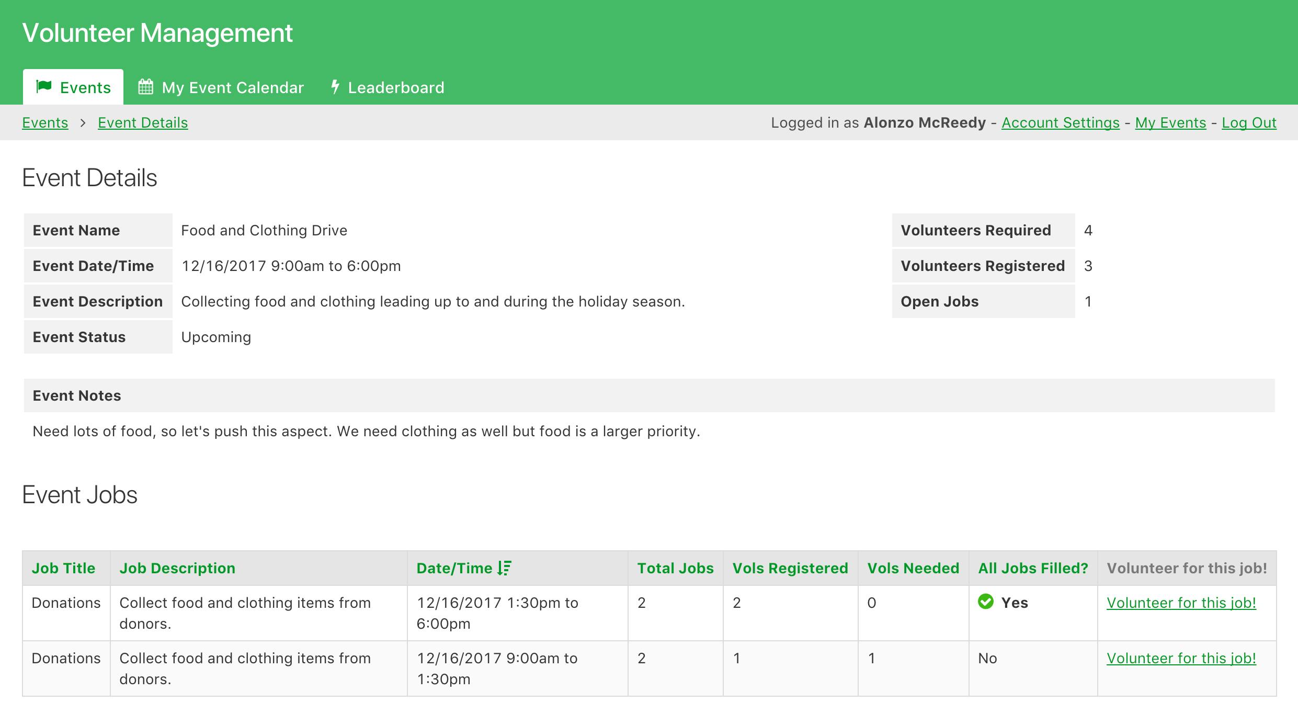
Task: Open Event Details from the breadcrumb
Action: pos(142,122)
